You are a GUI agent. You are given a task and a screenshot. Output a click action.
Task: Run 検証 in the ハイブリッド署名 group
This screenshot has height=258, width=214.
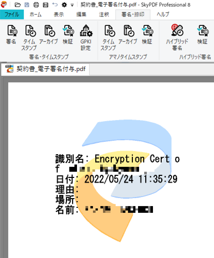point(202,35)
